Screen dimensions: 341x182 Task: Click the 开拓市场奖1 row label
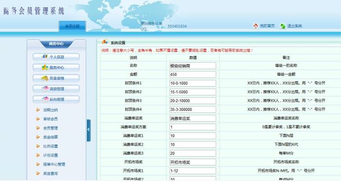tap(133, 171)
